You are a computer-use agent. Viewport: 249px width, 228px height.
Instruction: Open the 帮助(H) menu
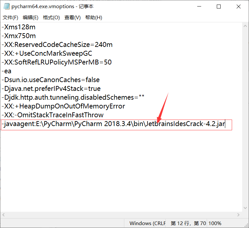94,18
